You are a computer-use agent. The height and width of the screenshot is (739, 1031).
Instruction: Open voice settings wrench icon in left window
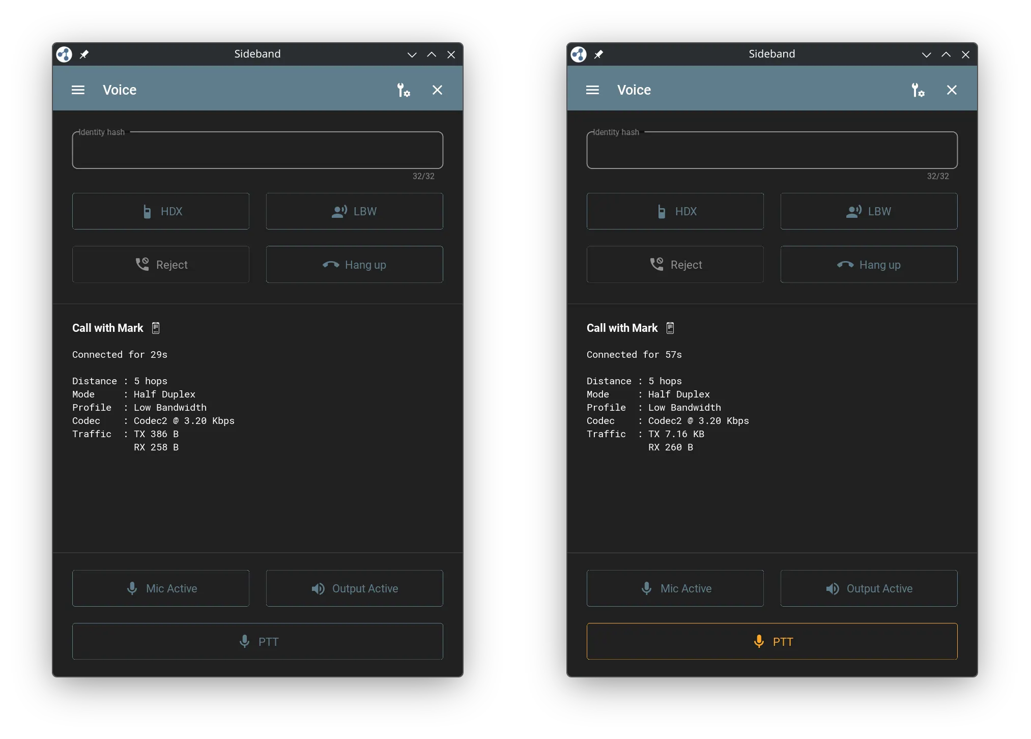click(404, 90)
